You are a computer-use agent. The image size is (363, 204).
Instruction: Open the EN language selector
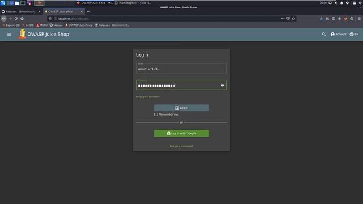tap(354, 34)
